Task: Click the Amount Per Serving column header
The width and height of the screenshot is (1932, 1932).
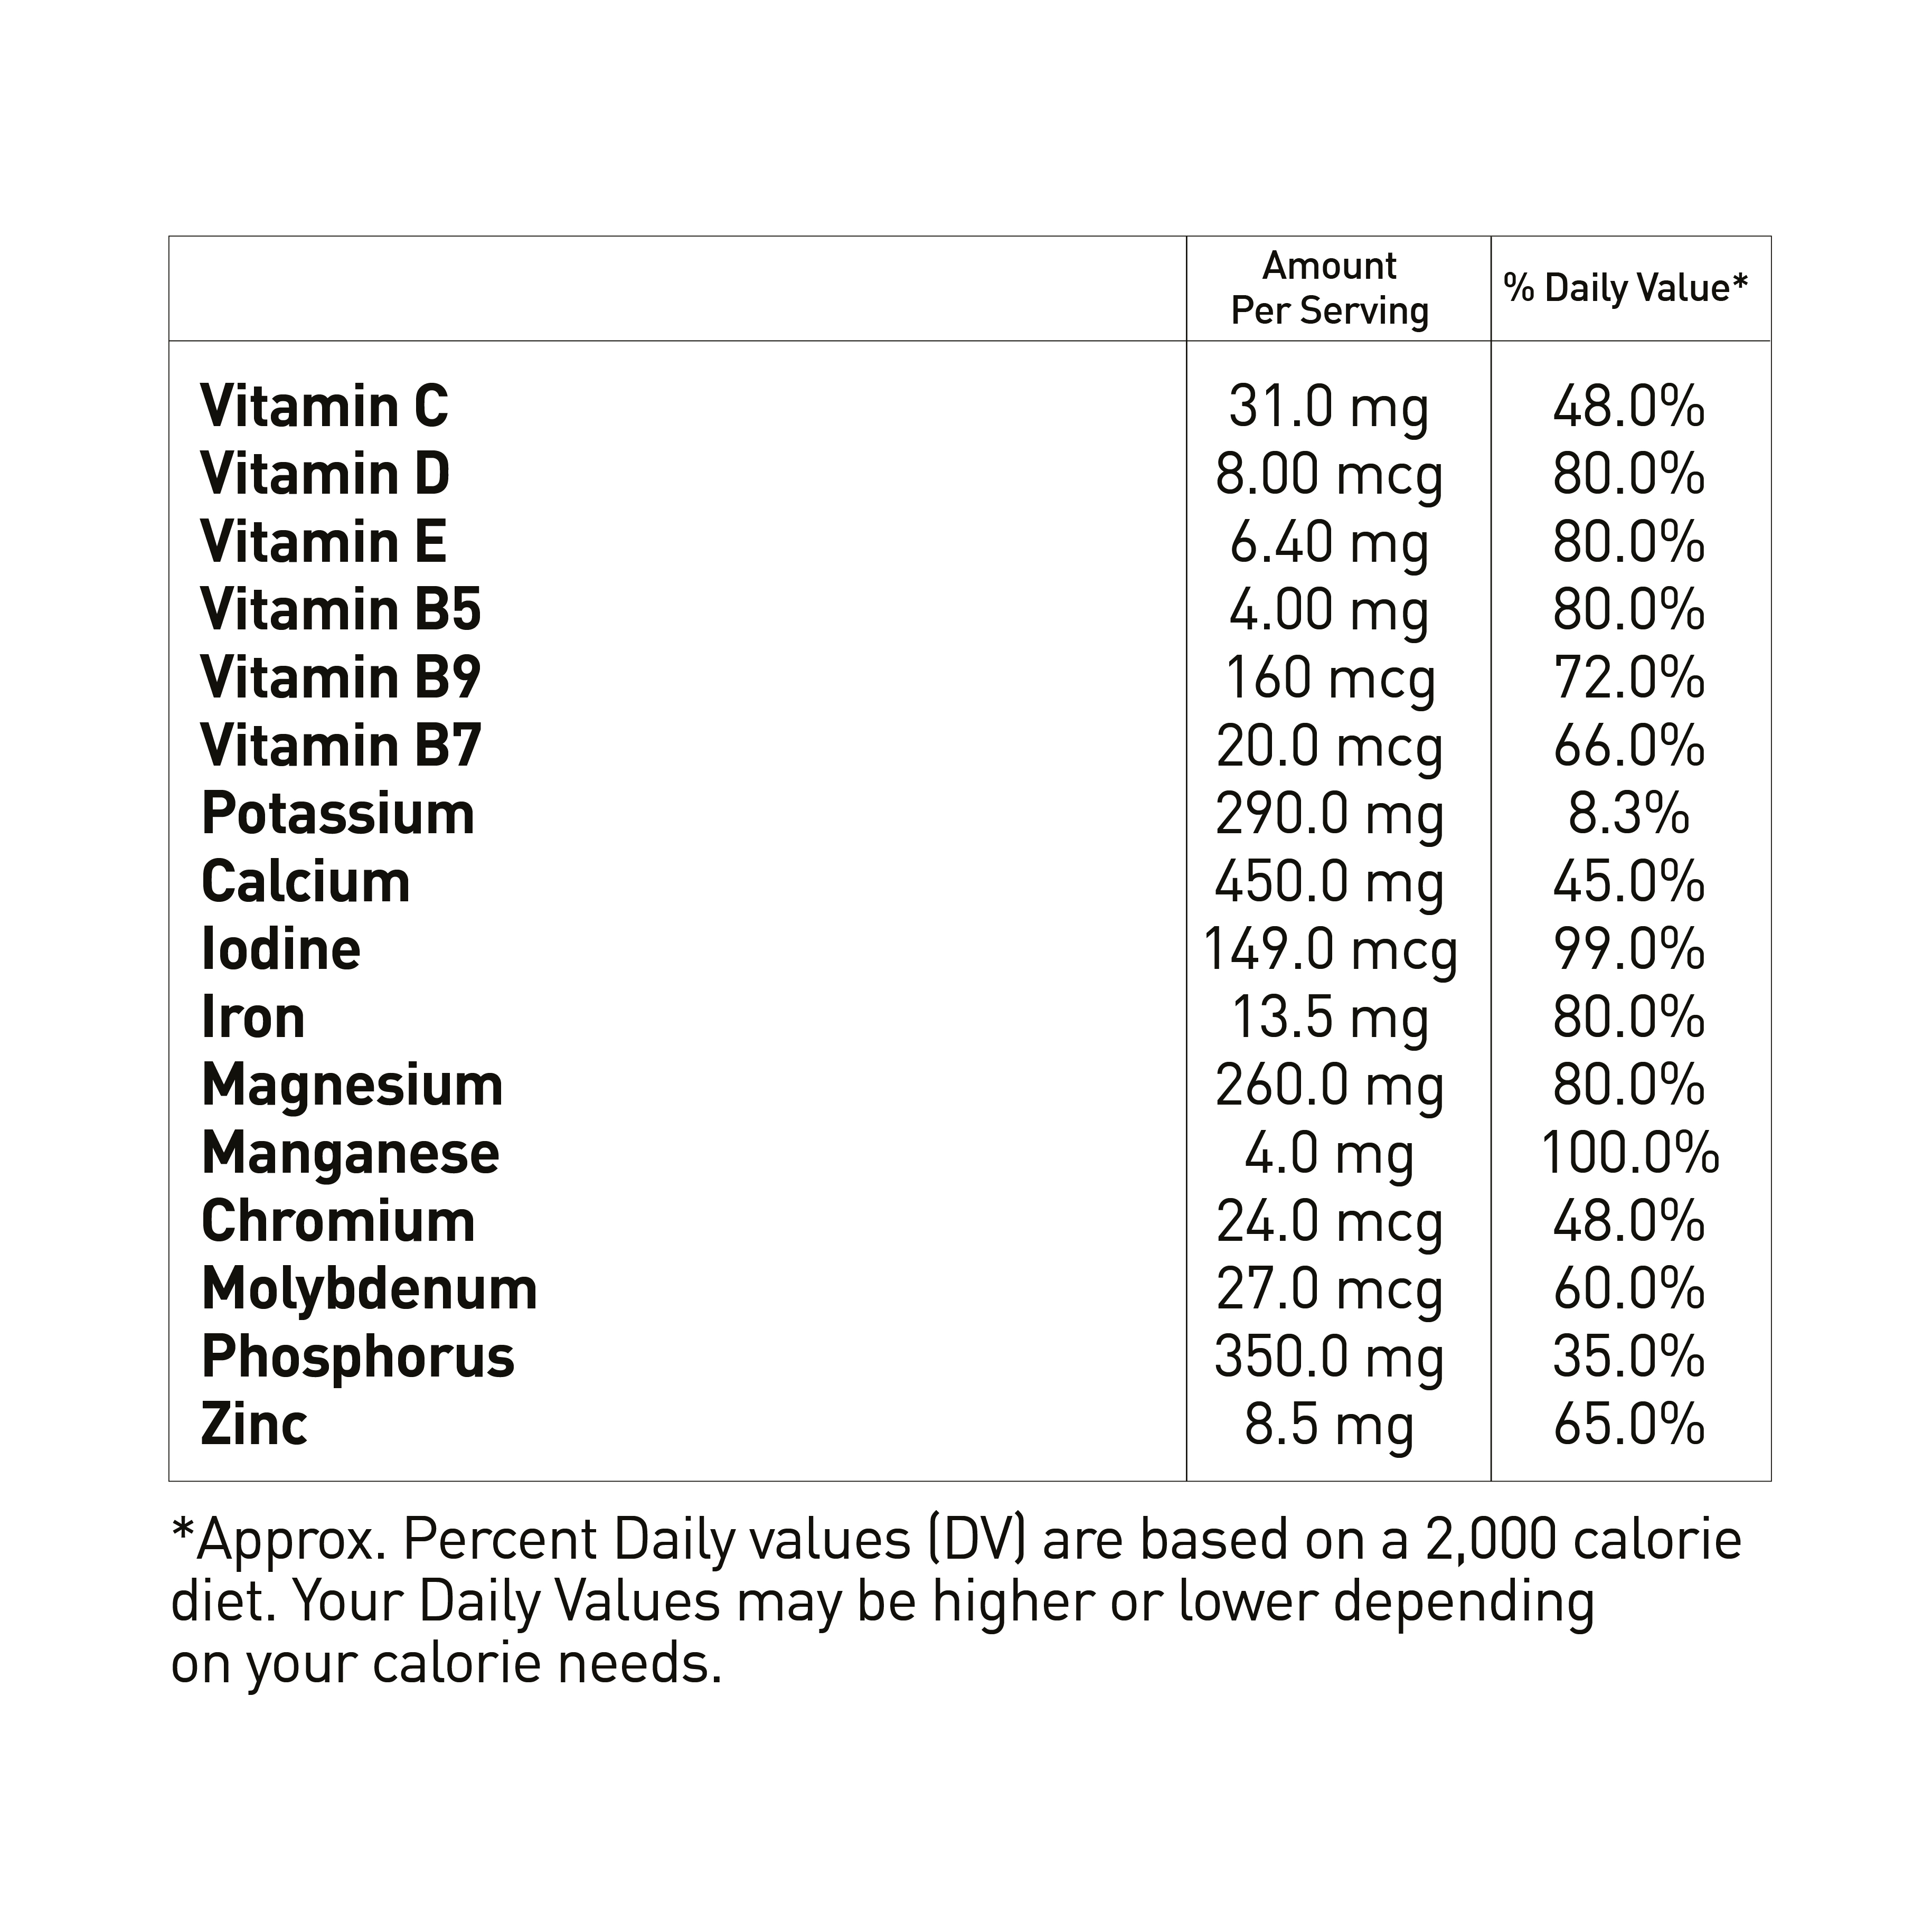Action: (x=1329, y=288)
